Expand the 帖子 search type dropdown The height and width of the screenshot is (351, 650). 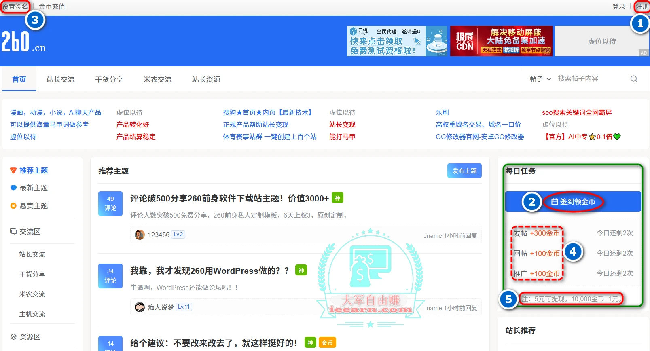[x=540, y=79]
